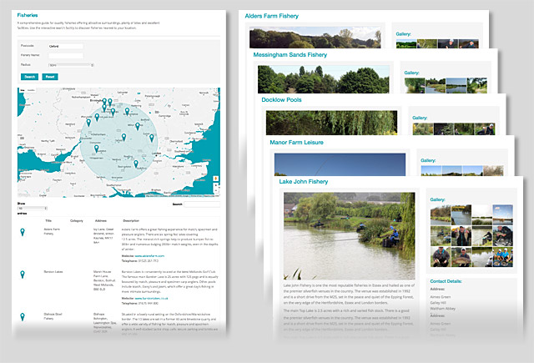Open first thumbnail in Messingham Sands gallery
The height and width of the screenshot is (363, 534).
(x=415, y=85)
